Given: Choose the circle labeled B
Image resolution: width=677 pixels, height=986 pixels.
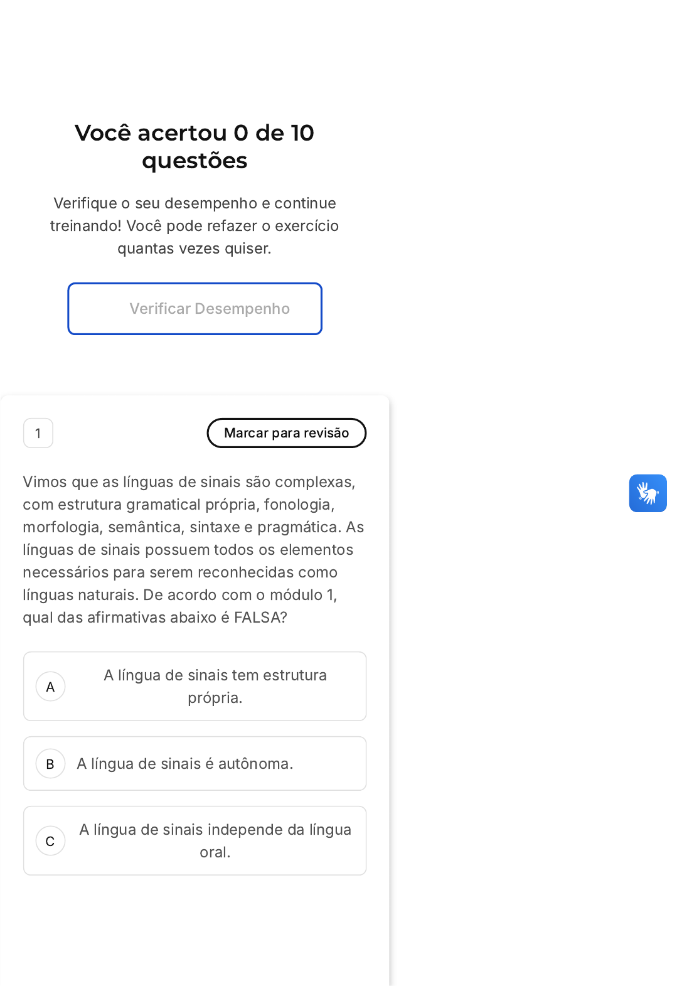Looking at the screenshot, I should pyautogui.click(x=50, y=764).
